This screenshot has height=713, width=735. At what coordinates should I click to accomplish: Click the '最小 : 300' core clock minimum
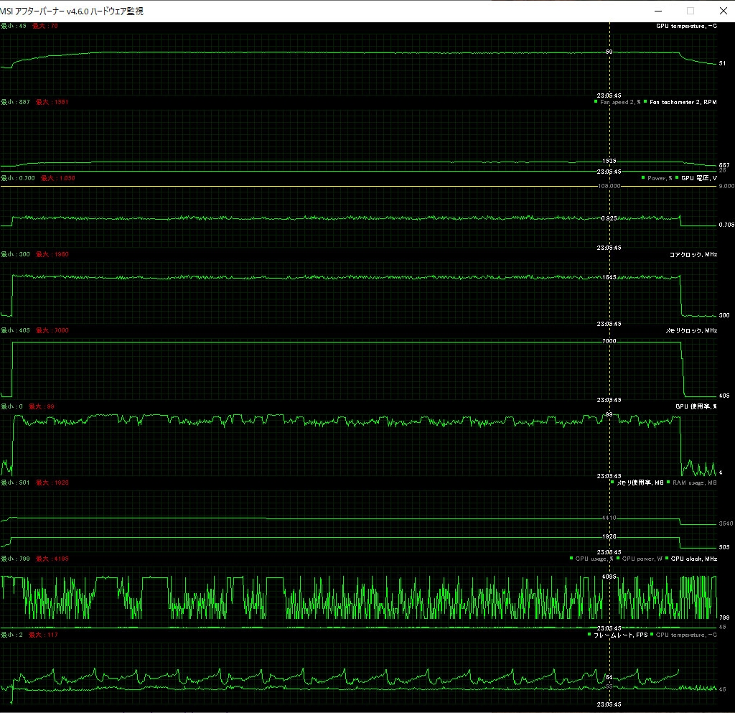click(x=16, y=254)
